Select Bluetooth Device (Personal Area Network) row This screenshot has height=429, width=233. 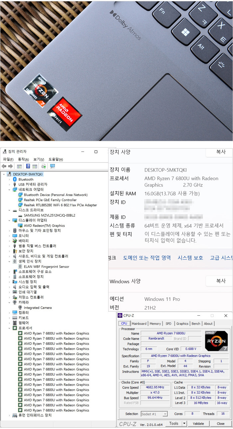click(x=56, y=195)
